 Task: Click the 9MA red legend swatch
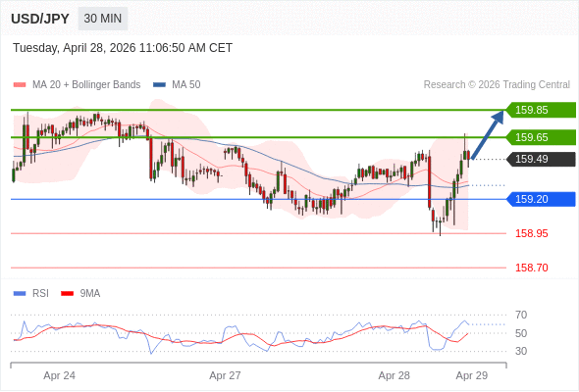point(67,294)
